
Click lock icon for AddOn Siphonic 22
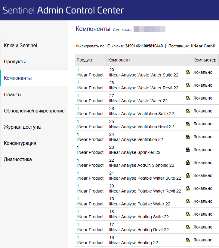pos(188,163)
